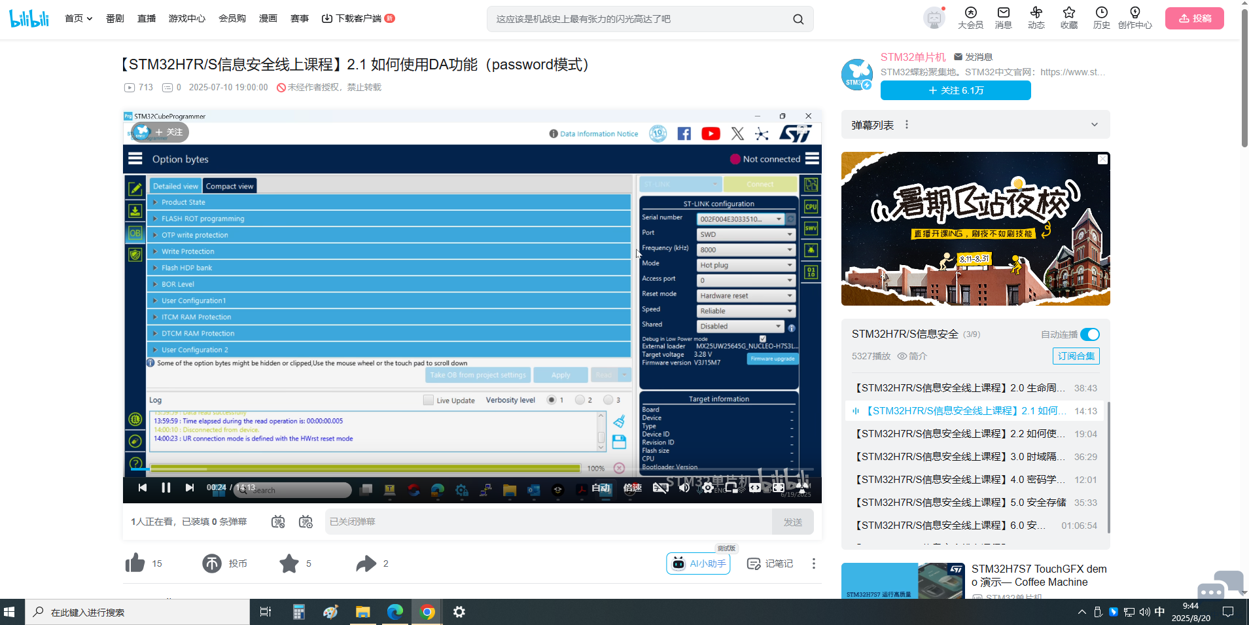The height and width of the screenshot is (625, 1249).
Task: Click the danmaku text input field
Action: 548,522
